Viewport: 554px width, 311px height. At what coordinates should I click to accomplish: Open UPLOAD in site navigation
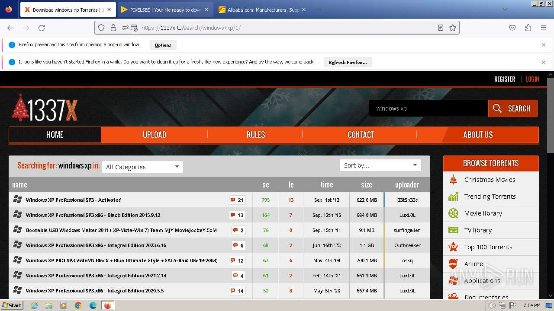click(x=155, y=135)
